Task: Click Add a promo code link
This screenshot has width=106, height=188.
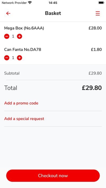Action: 21,103
